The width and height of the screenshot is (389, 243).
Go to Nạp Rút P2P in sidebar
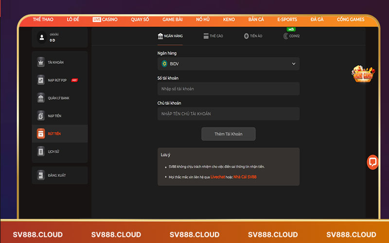pos(60,80)
